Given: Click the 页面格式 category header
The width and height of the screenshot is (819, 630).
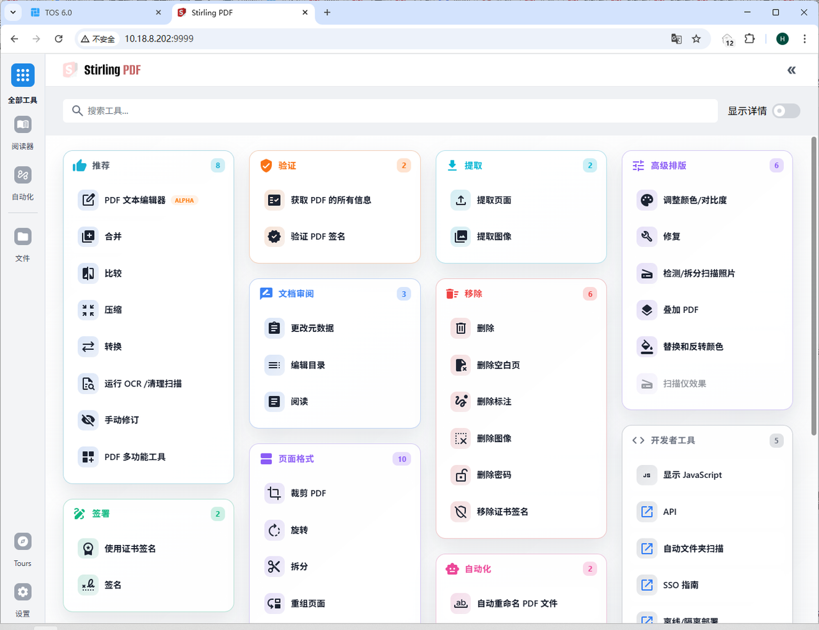Looking at the screenshot, I should 335,459.
